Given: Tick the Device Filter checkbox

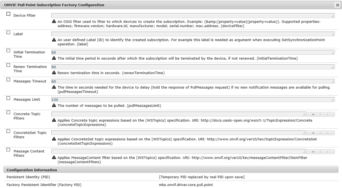Looking at the screenshot, I should pos(8,14).
